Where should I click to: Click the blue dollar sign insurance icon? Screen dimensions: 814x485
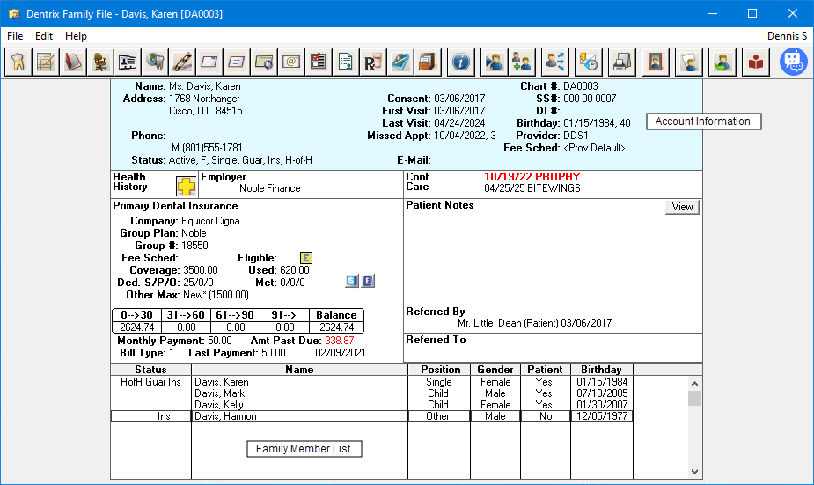click(x=352, y=281)
